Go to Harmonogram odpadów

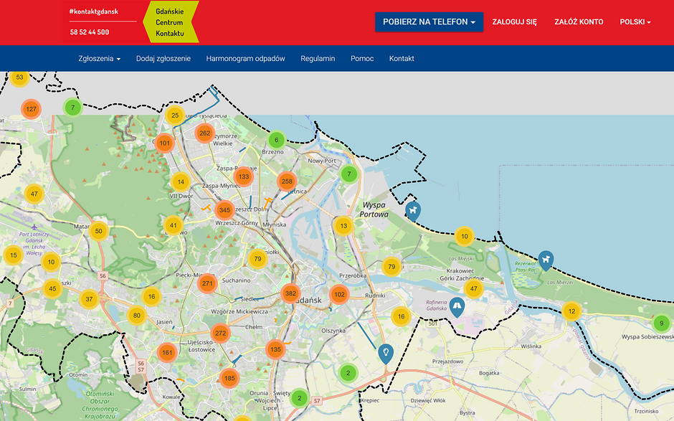(x=245, y=58)
